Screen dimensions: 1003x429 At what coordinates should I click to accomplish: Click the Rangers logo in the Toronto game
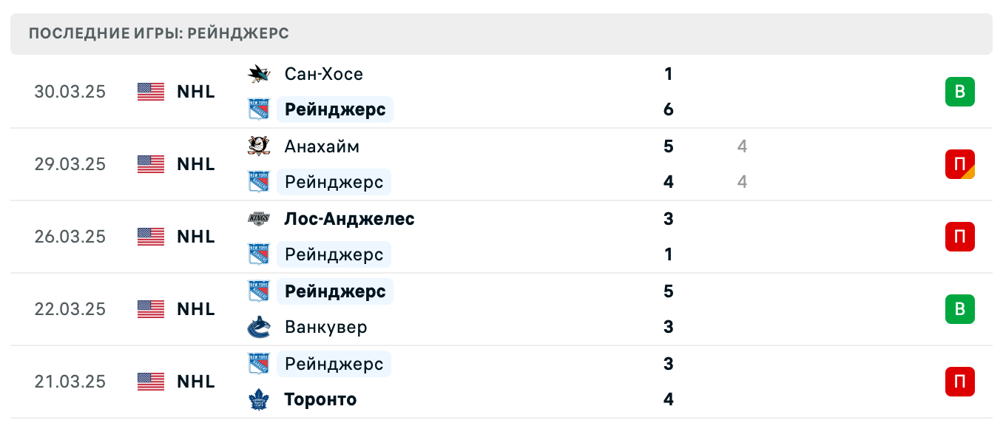click(258, 364)
